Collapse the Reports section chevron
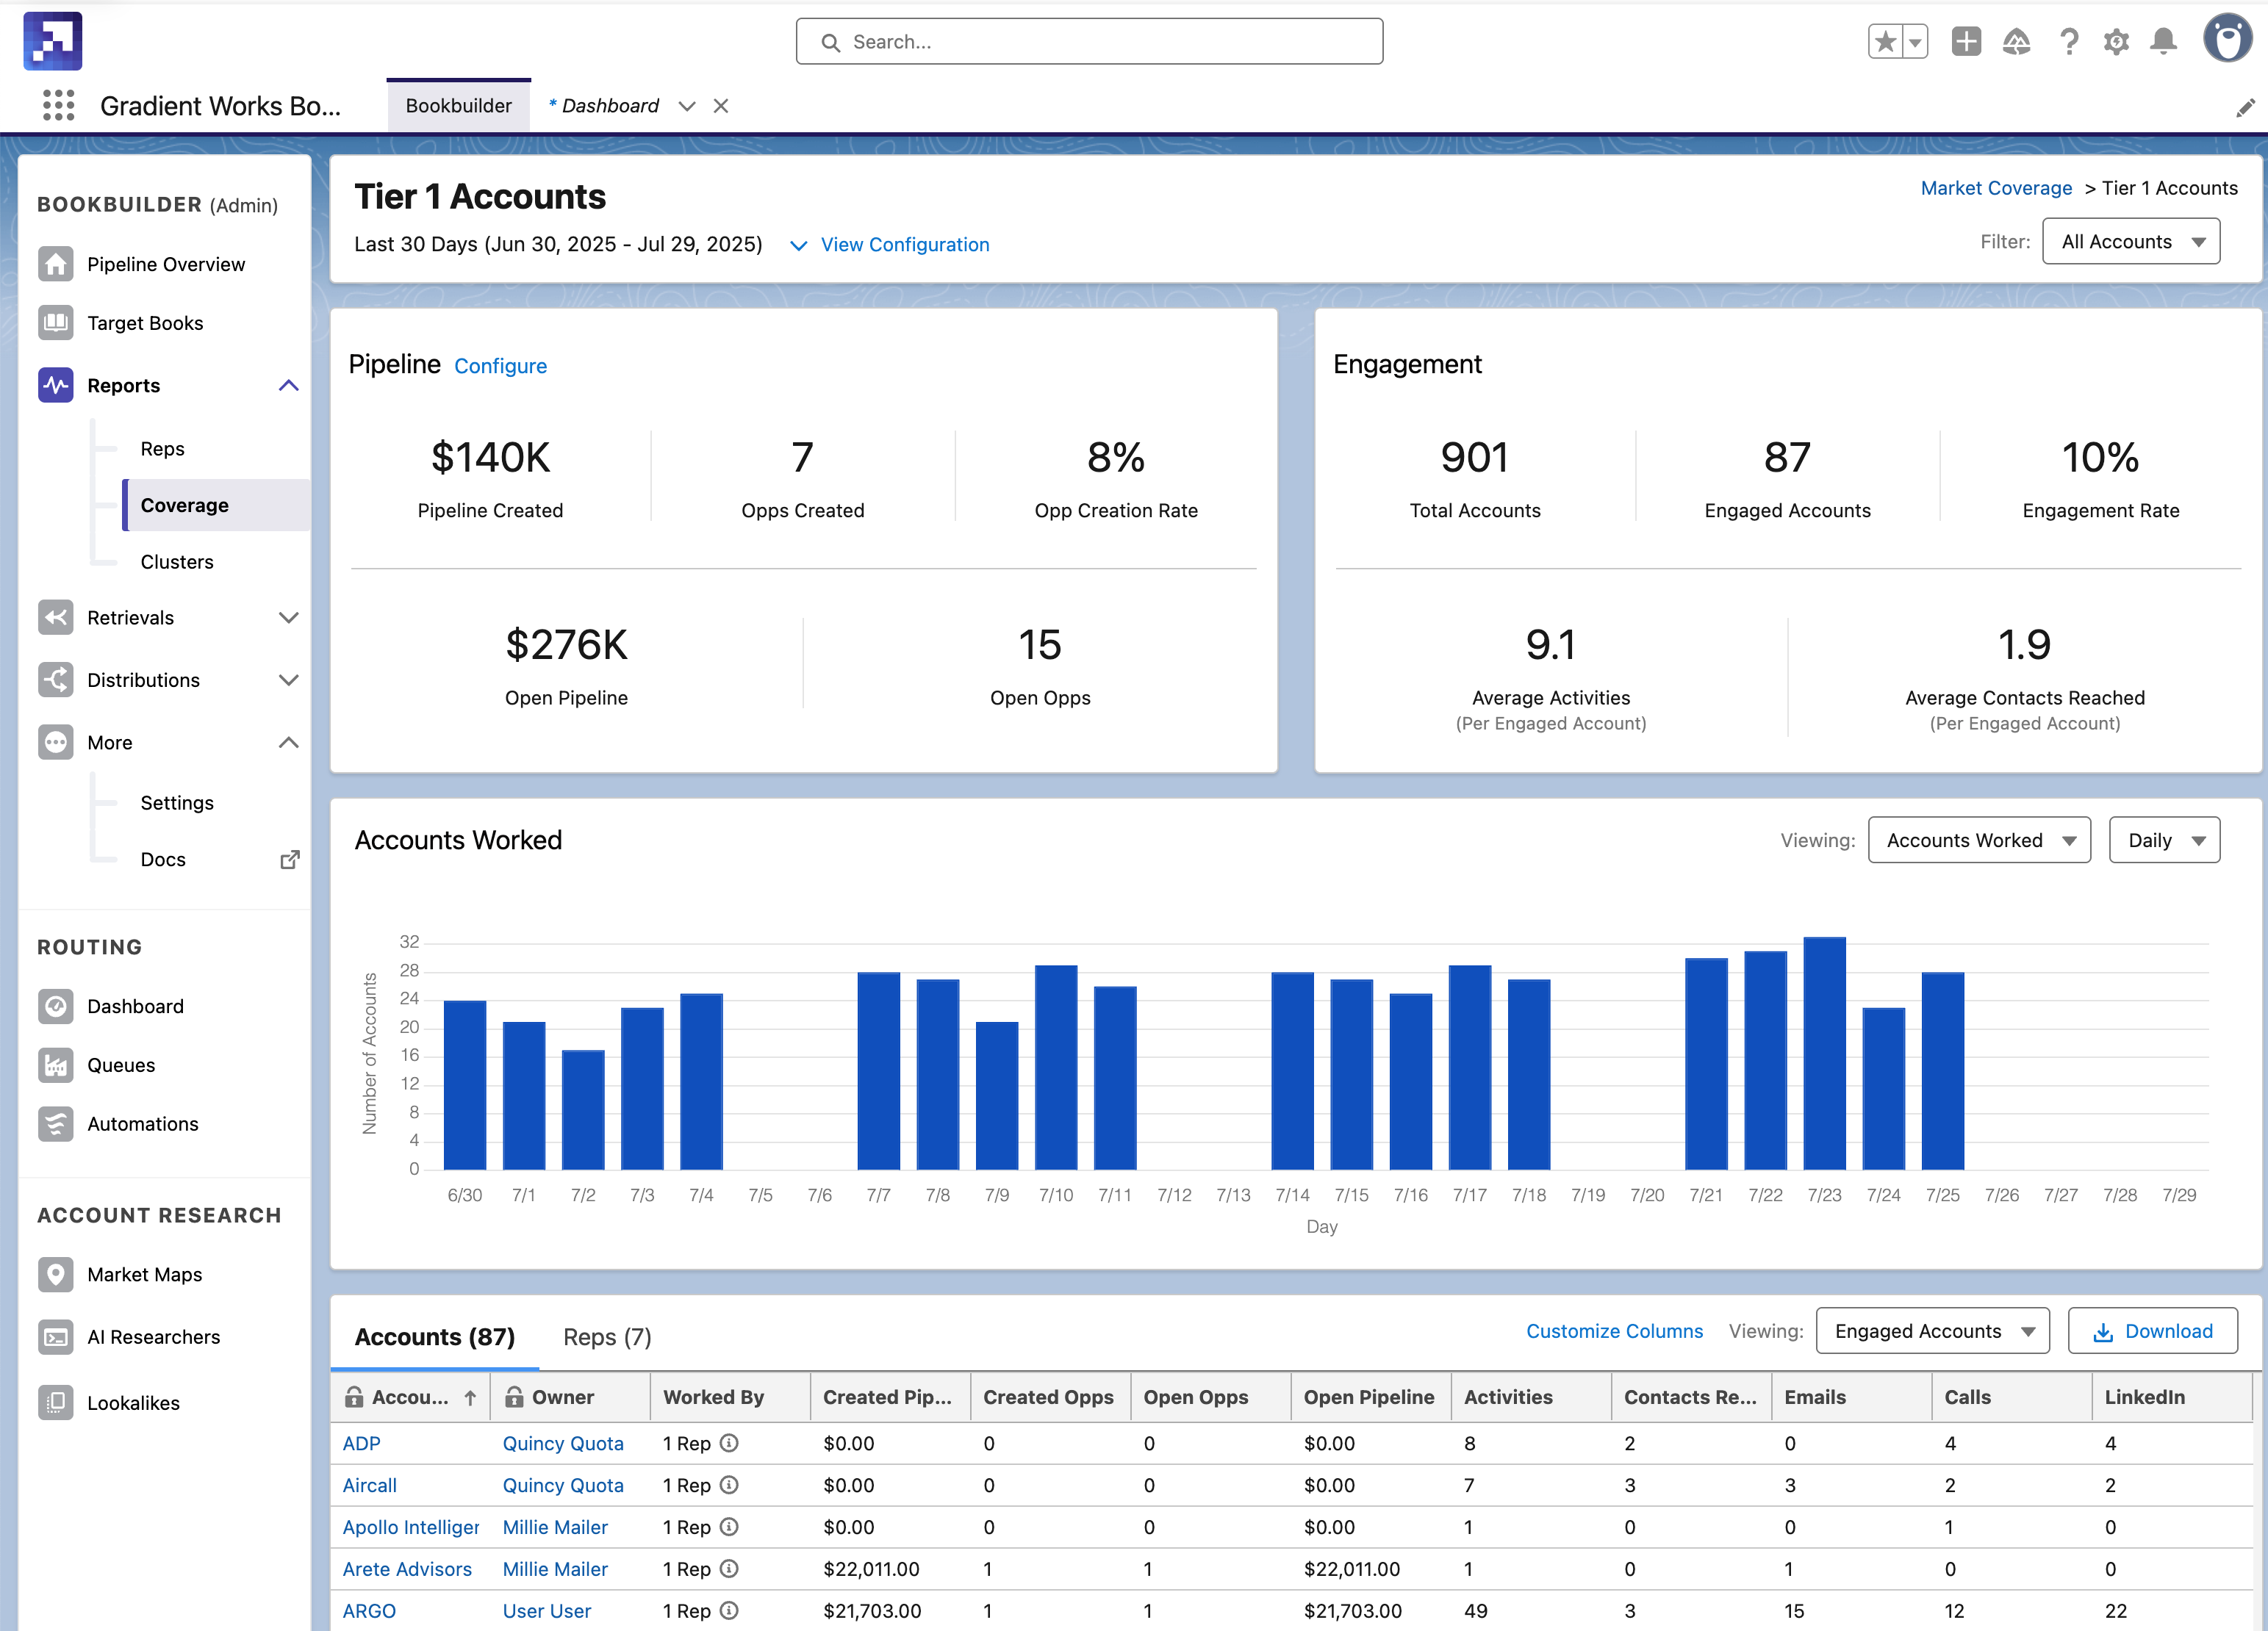 pos(288,386)
